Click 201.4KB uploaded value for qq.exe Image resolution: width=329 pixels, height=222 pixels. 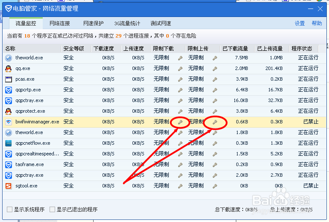coord(274,68)
